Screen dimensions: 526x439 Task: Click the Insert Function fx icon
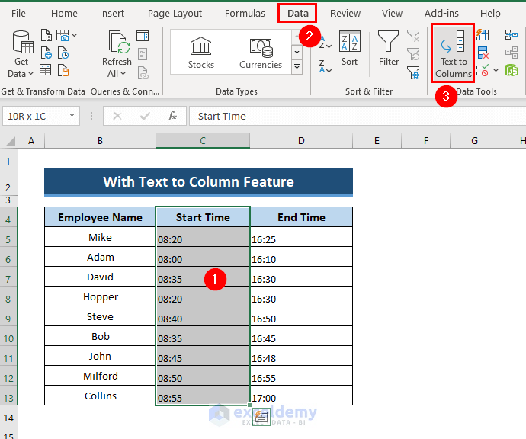(172, 116)
